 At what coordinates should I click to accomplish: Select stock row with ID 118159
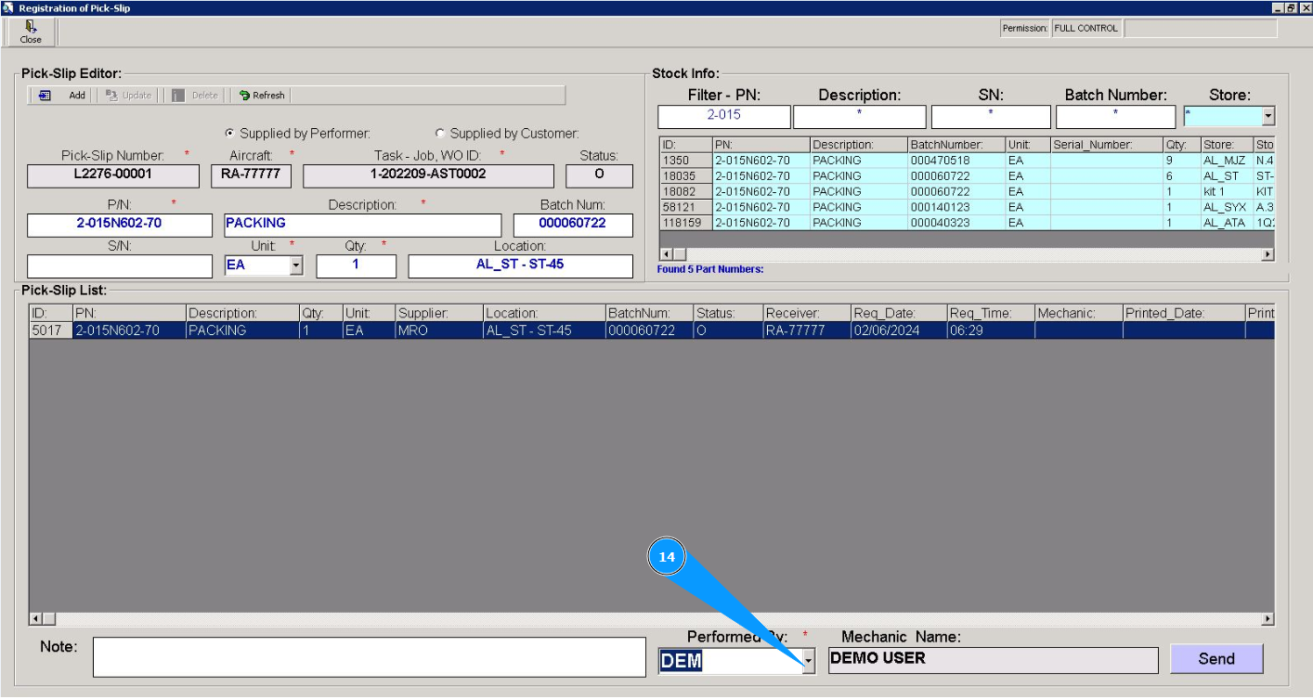967,223
